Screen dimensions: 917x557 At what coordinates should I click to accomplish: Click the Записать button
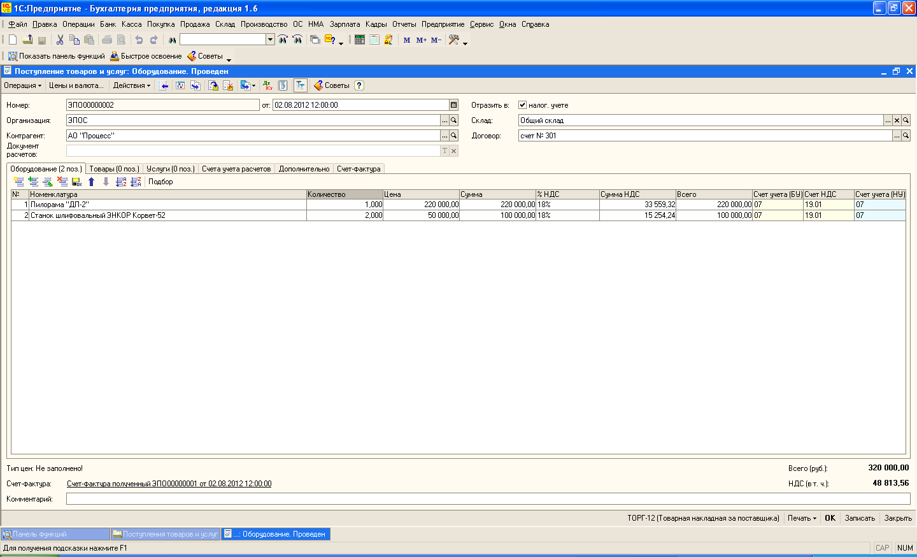860,518
